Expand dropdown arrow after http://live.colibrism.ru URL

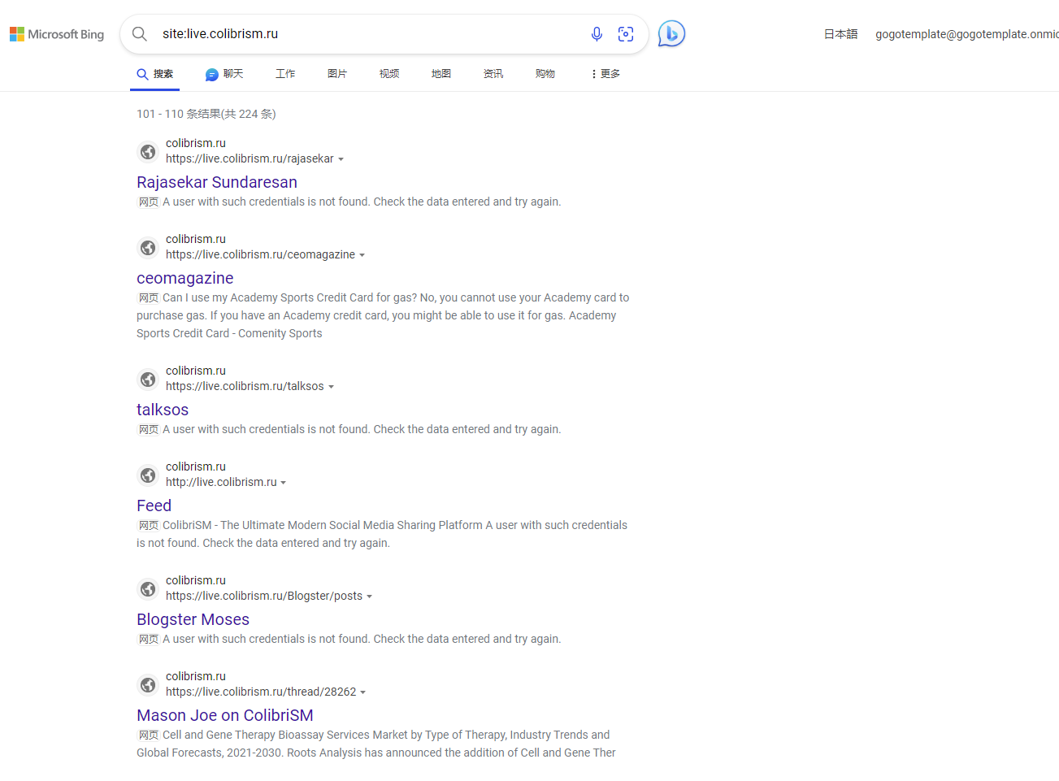(283, 483)
